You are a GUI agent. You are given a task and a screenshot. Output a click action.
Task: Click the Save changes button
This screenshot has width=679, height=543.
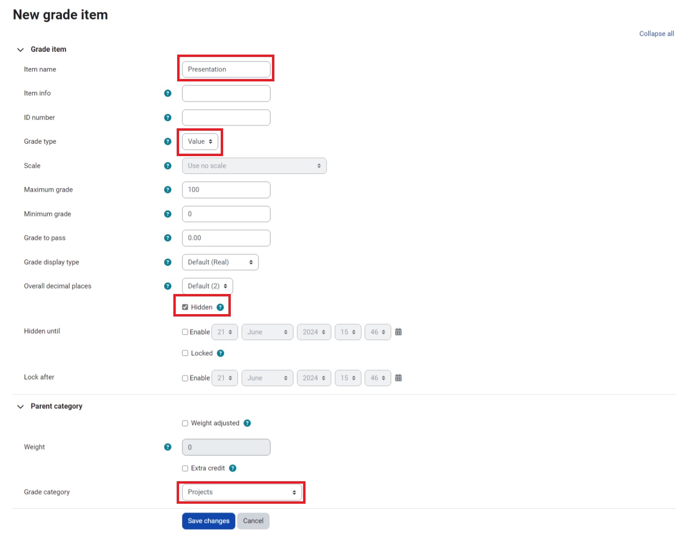[208, 521]
